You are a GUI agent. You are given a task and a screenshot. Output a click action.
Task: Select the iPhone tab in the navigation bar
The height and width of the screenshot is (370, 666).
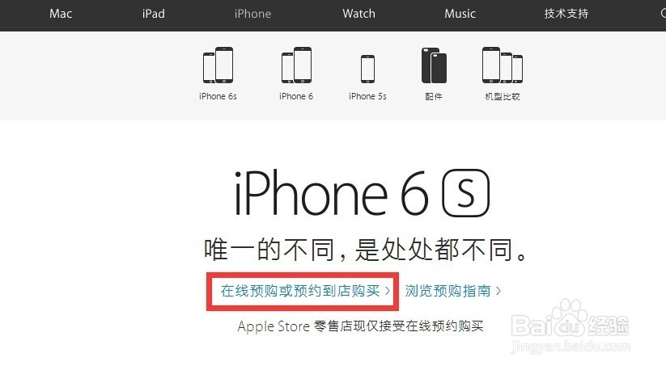pos(252,14)
